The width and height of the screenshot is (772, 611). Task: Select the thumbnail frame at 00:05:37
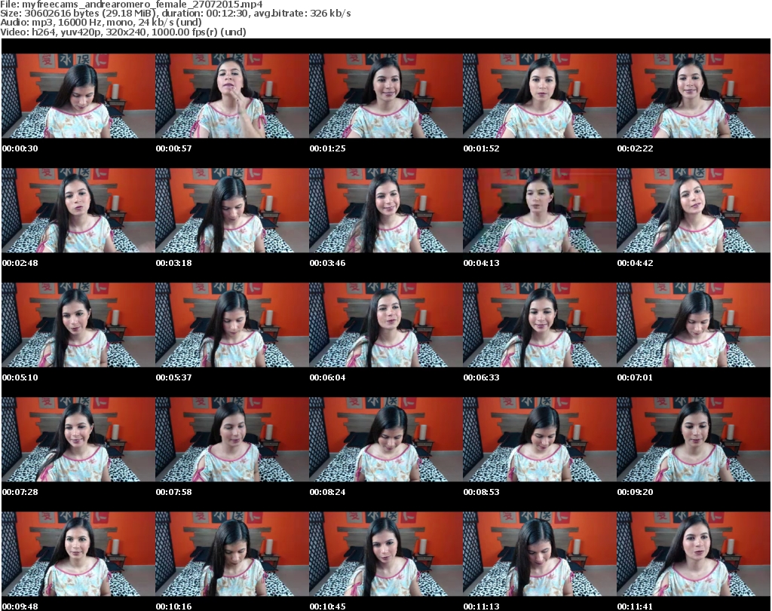pyautogui.click(x=232, y=325)
